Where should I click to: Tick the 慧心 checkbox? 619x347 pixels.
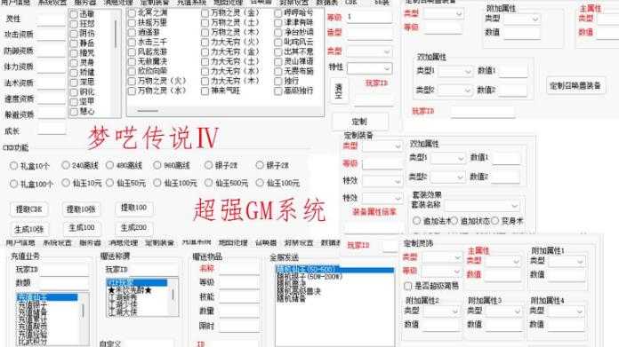point(74,112)
